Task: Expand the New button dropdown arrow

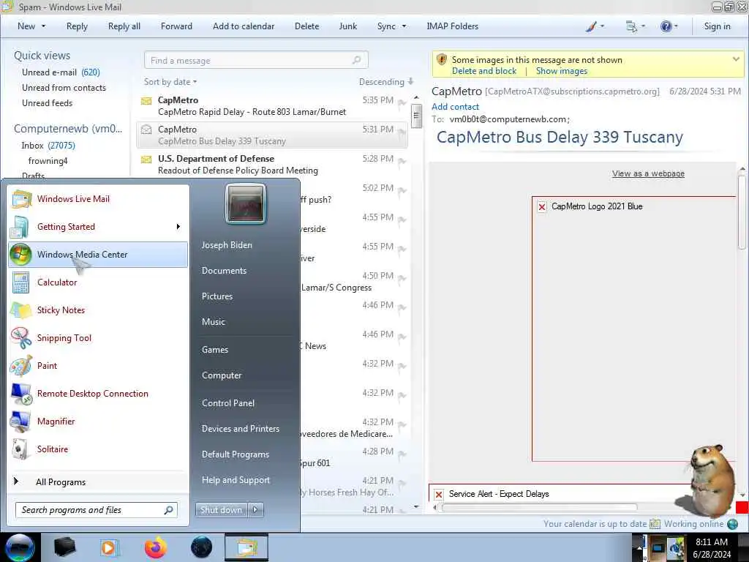Action: pos(43,26)
